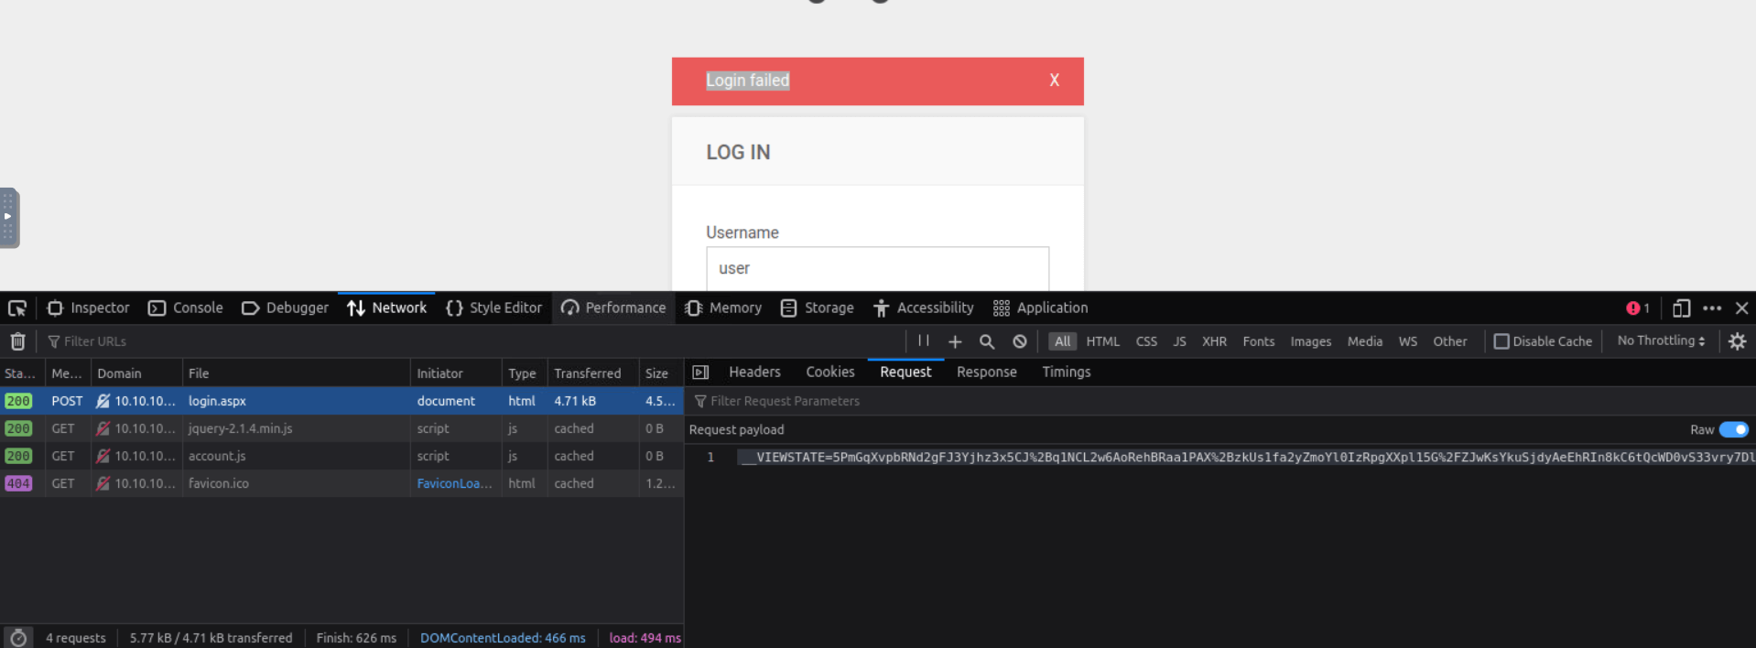This screenshot has height=648, width=1756.
Task: Click the plus icon in network toolbar
Action: click(x=955, y=341)
